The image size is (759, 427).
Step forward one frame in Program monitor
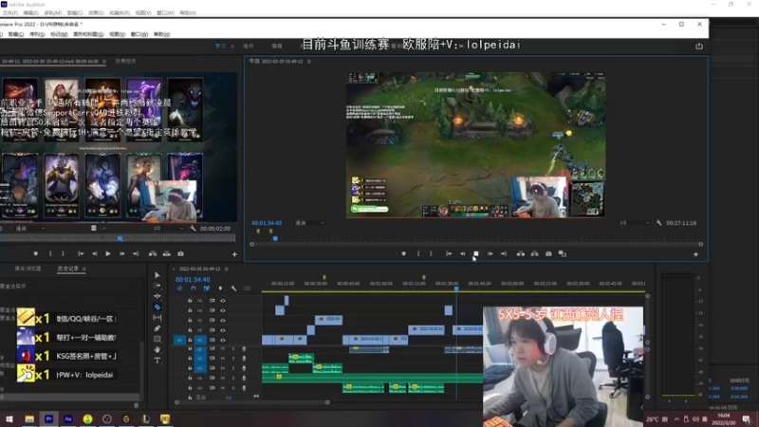point(490,253)
